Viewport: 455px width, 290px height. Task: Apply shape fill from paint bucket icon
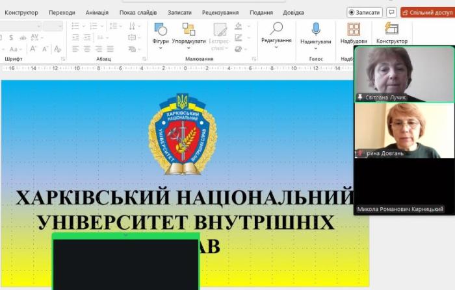click(x=239, y=26)
